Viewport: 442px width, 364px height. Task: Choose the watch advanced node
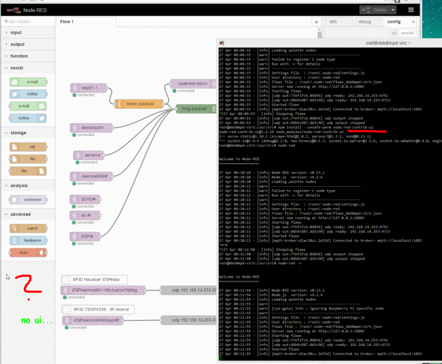pyautogui.click(x=28, y=228)
